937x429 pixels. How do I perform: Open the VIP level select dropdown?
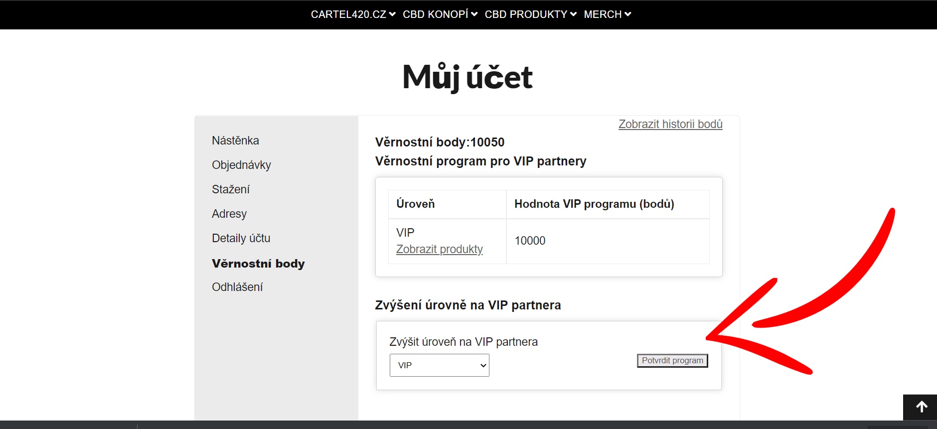click(x=439, y=365)
